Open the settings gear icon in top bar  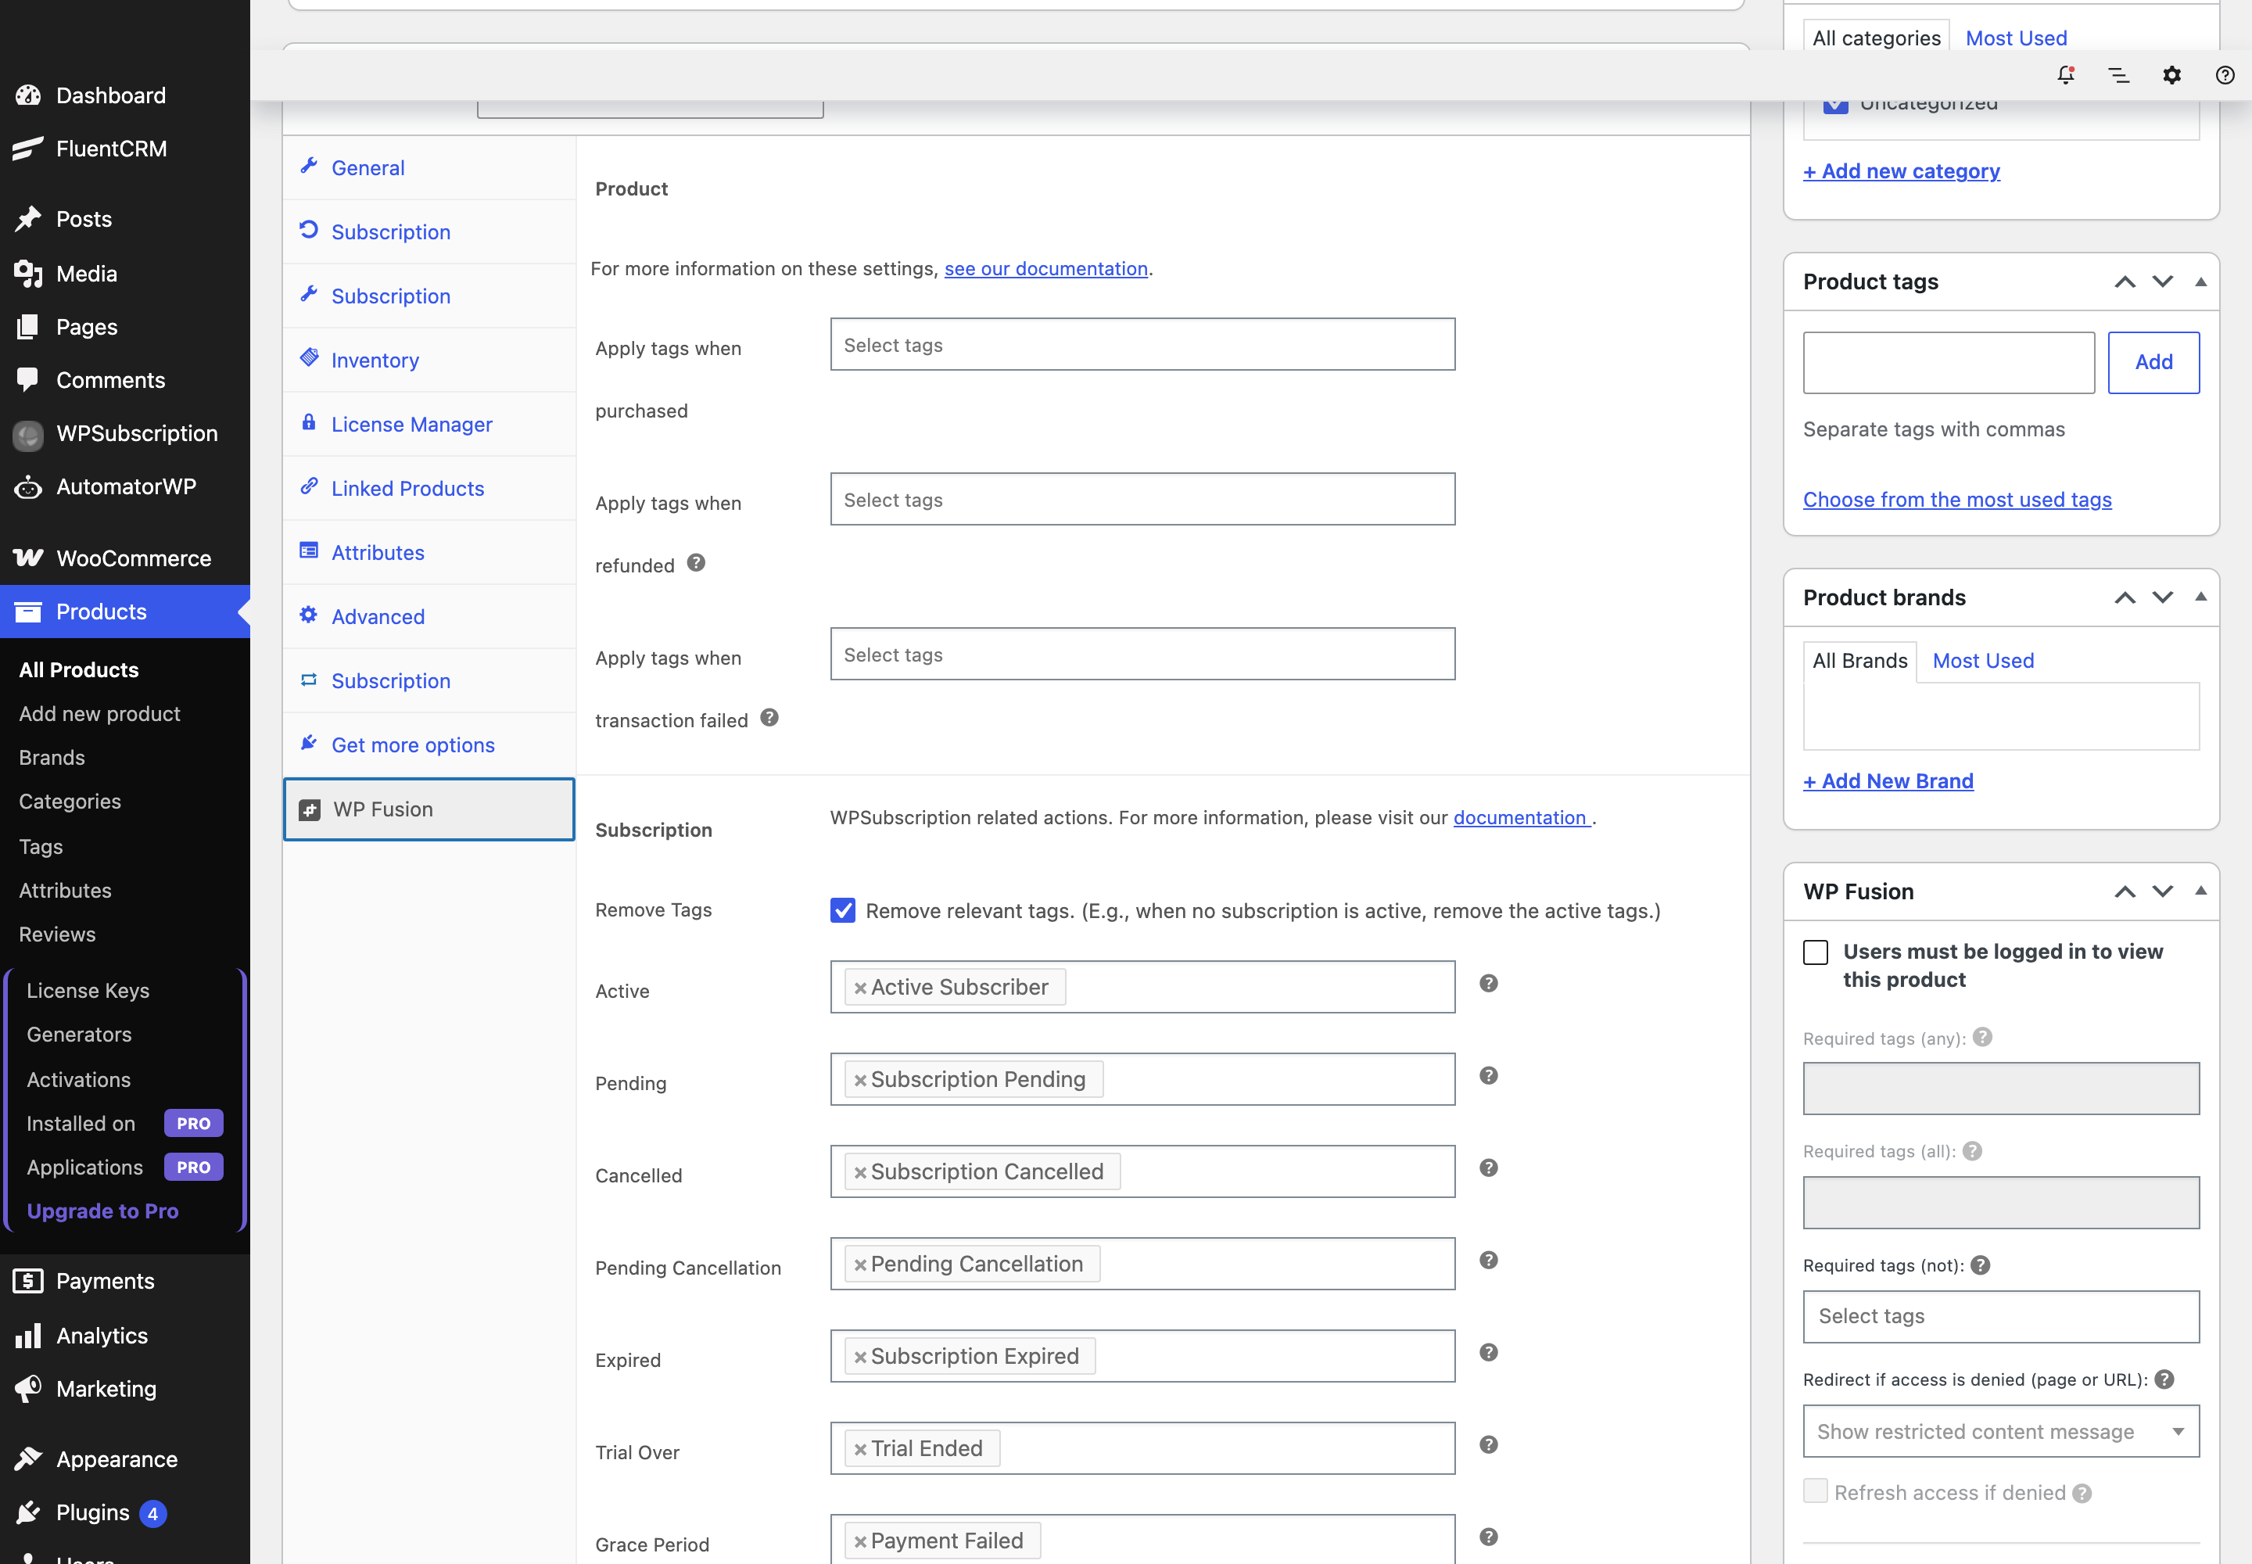pyautogui.click(x=2171, y=75)
